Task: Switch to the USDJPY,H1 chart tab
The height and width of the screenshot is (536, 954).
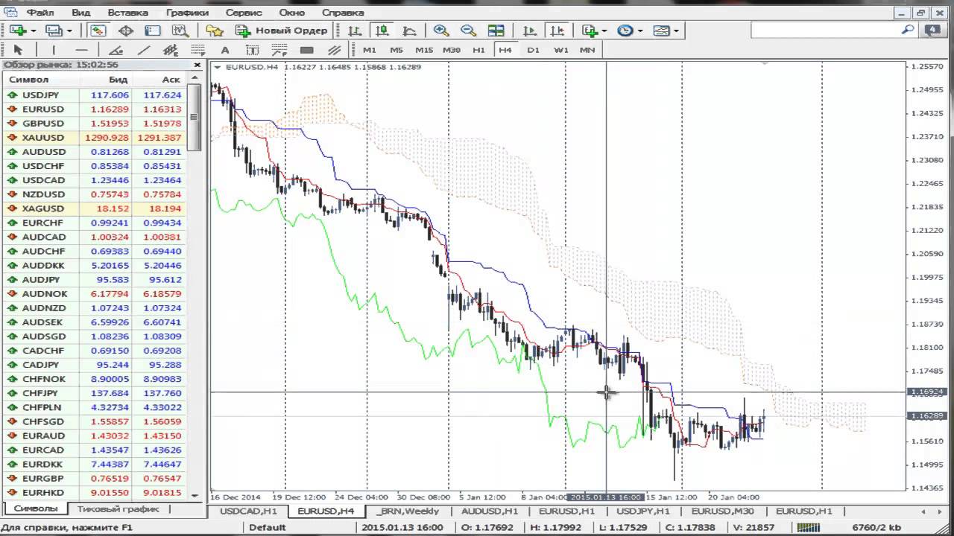Action: click(x=643, y=511)
